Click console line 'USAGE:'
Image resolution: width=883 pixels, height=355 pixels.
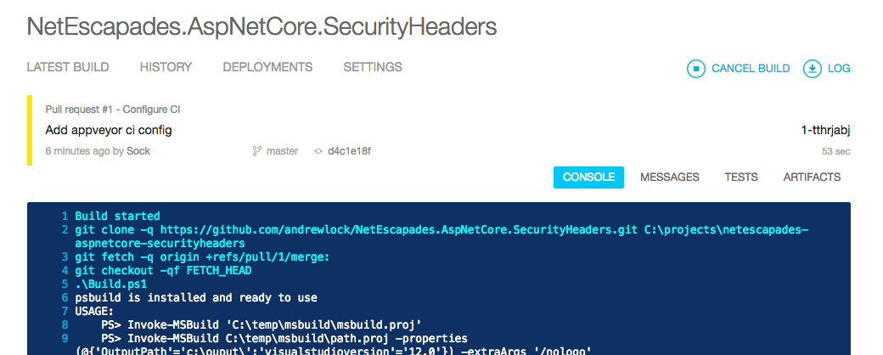pos(94,311)
